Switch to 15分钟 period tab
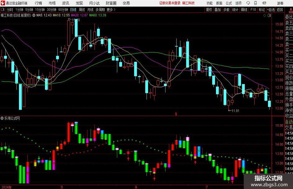The height and width of the screenshot is (189, 293). click(40, 10)
